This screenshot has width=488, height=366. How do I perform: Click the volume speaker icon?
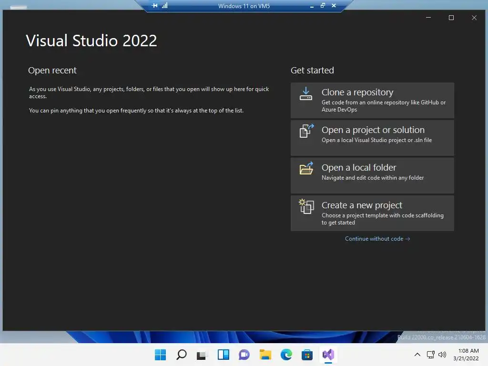[x=442, y=355]
